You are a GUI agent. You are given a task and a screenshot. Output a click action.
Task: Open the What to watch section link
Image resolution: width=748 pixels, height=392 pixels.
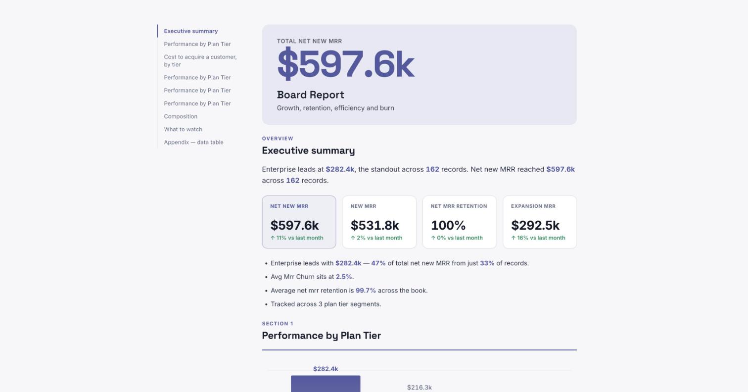click(x=183, y=130)
